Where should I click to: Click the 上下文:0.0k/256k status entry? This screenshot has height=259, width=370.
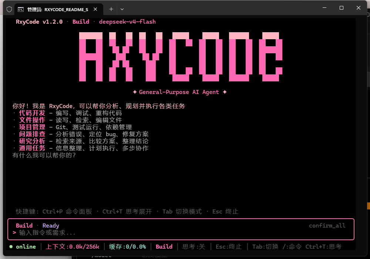coord(73,247)
